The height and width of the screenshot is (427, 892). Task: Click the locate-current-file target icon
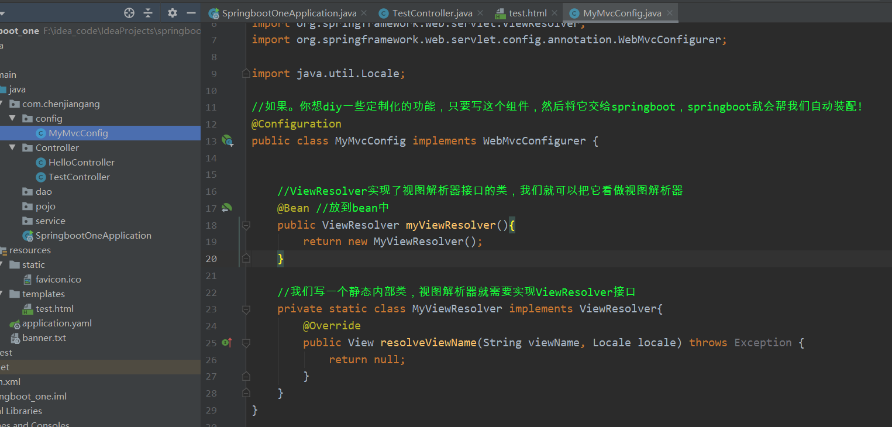click(129, 12)
